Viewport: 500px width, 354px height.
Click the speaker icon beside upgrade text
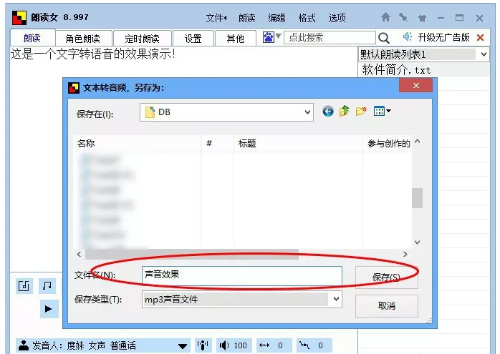pyautogui.click(x=408, y=37)
